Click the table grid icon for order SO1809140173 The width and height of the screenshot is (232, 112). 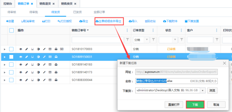point(50,72)
